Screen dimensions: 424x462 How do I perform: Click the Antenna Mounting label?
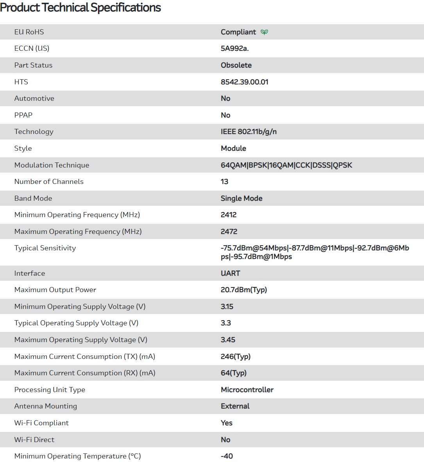[x=45, y=406]
